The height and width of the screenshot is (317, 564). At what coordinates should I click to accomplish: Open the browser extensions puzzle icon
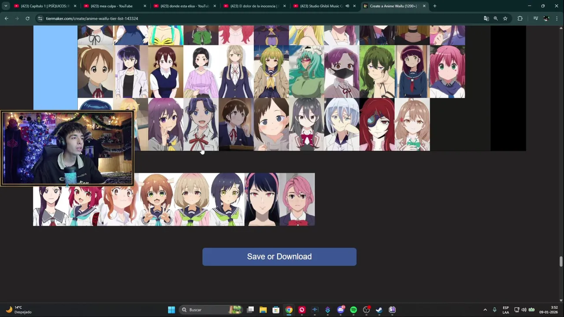520,18
